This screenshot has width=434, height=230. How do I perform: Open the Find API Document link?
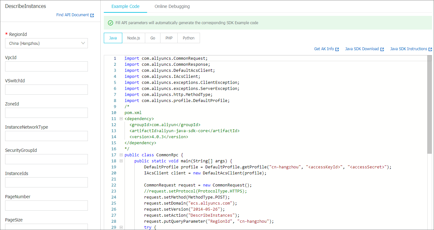[73, 15]
